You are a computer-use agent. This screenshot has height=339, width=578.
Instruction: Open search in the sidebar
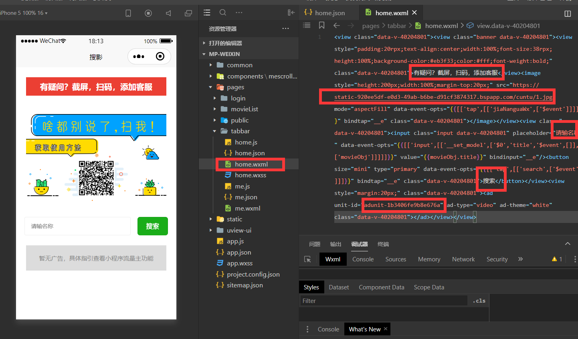click(x=223, y=13)
